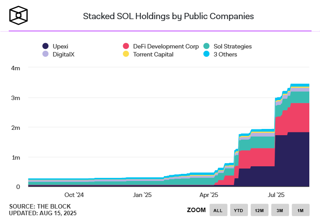Click the DigitalX legend label
Screen dimensions: 320x221
(x=64, y=54)
